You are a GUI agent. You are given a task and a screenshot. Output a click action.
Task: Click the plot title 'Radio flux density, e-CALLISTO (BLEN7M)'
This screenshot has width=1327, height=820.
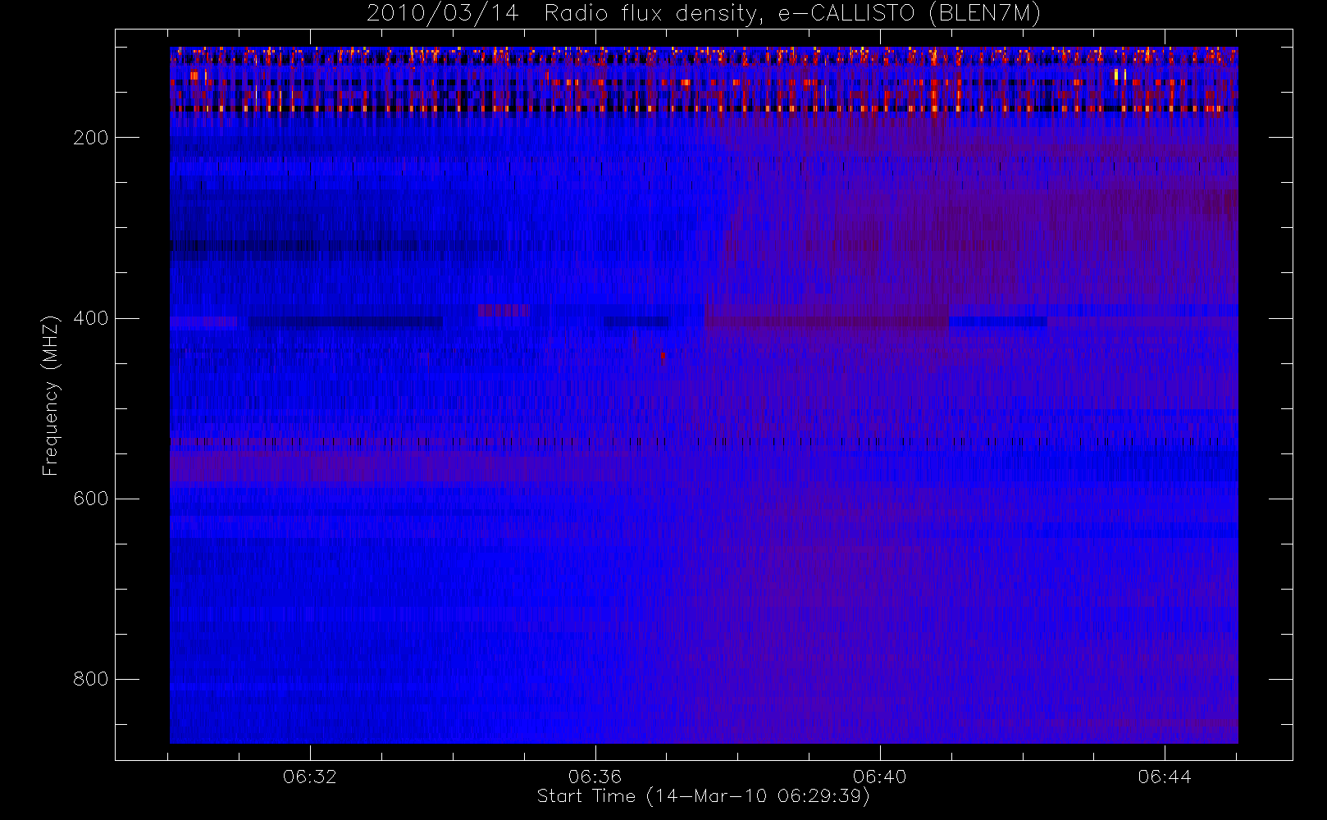coord(792,14)
